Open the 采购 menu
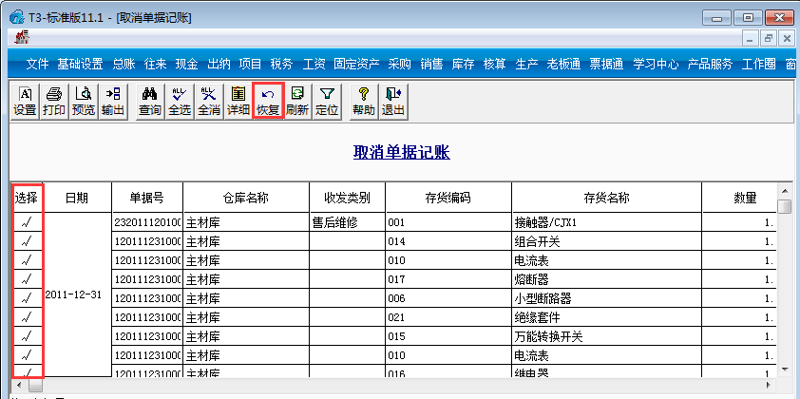 click(x=399, y=64)
